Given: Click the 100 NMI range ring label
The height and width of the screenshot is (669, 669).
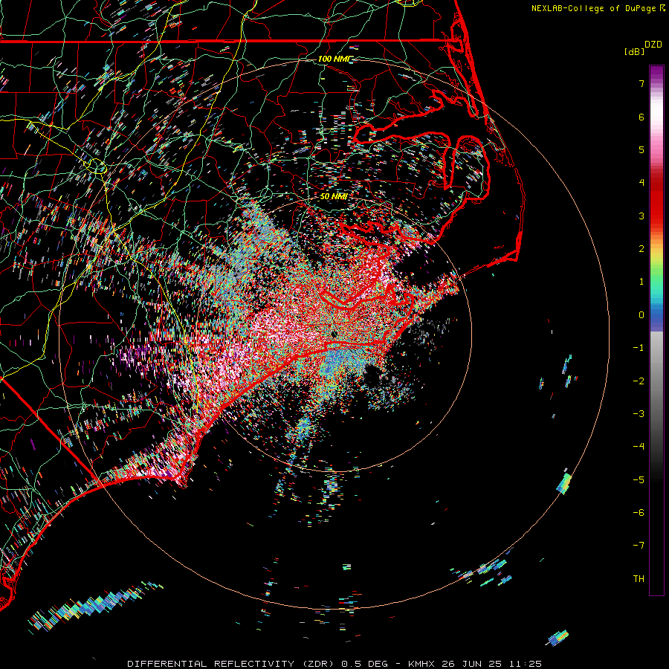Looking at the screenshot, I should tap(333, 59).
